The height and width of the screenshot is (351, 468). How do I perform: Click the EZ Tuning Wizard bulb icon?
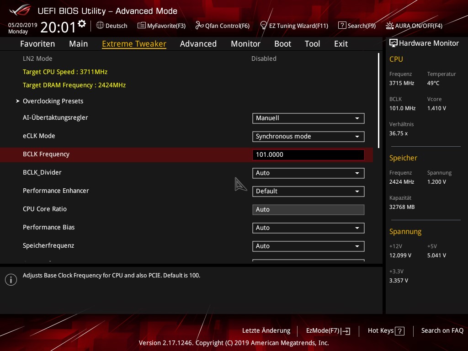pos(264,25)
